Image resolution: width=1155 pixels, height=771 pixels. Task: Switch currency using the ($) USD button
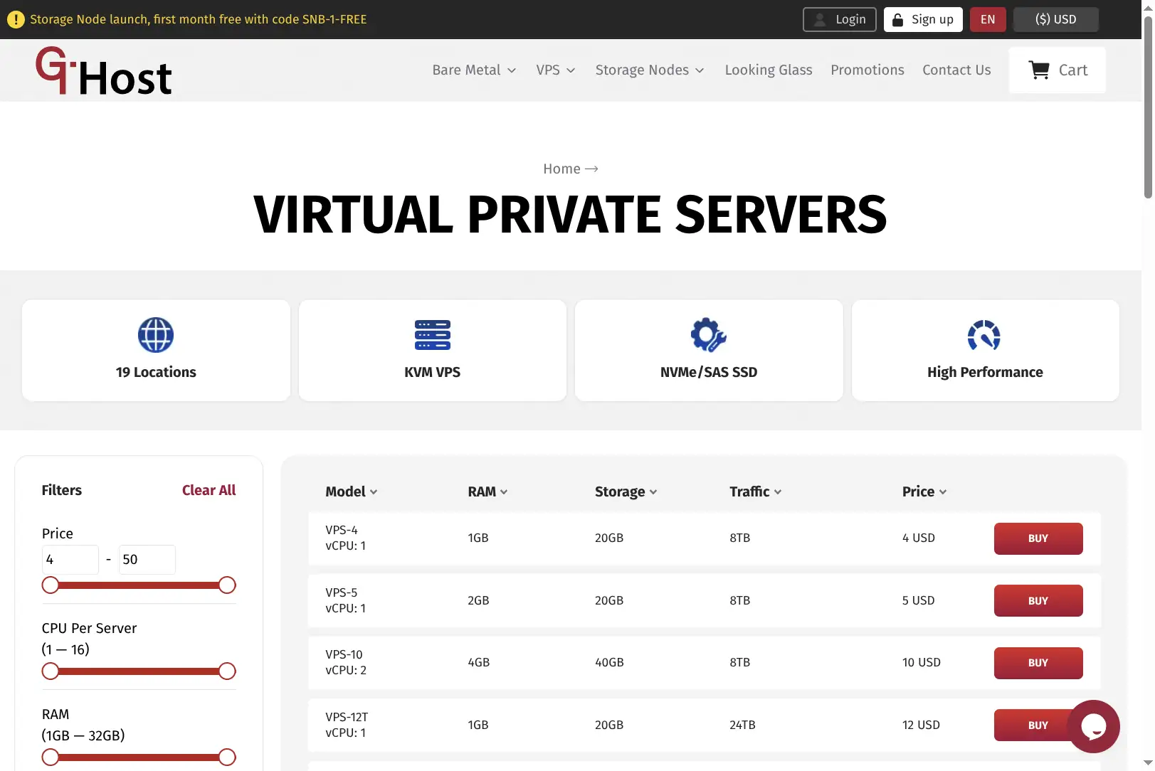(x=1056, y=19)
